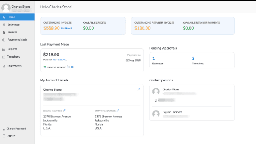Click the Contact persons heading
Screen dimensions: 256x144
[x=161, y=80]
